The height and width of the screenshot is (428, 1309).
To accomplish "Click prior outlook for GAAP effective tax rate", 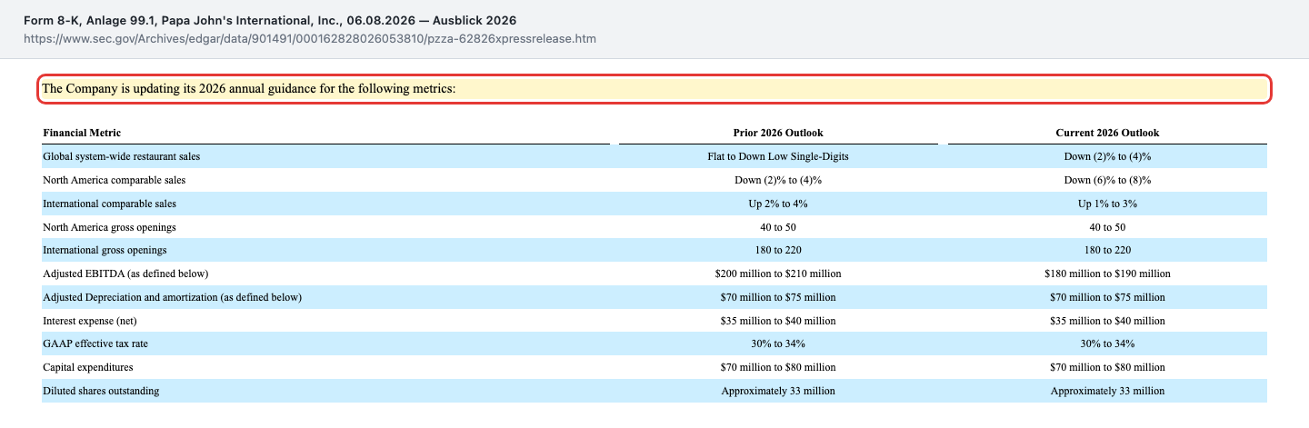I will coord(778,343).
